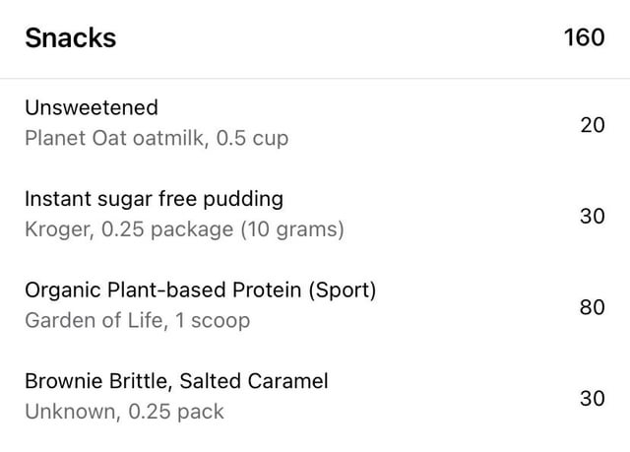Image resolution: width=630 pixels, height=452 pixels.
Task: Tap the 1 scoop serving size
Action: [x=213, y=321]
